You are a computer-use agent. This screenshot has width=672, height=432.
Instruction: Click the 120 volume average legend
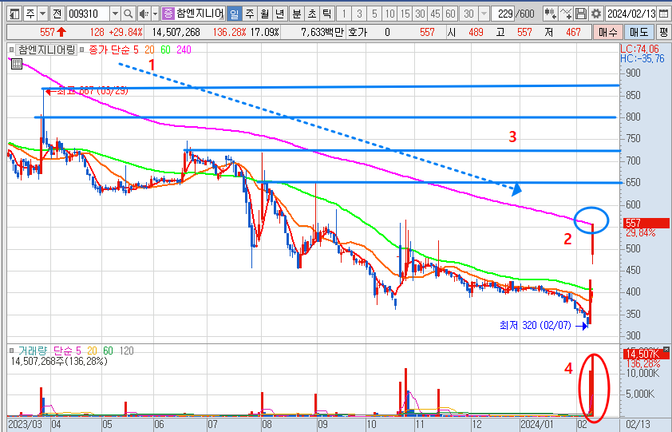pyautogui.click(x=126, y=351)
